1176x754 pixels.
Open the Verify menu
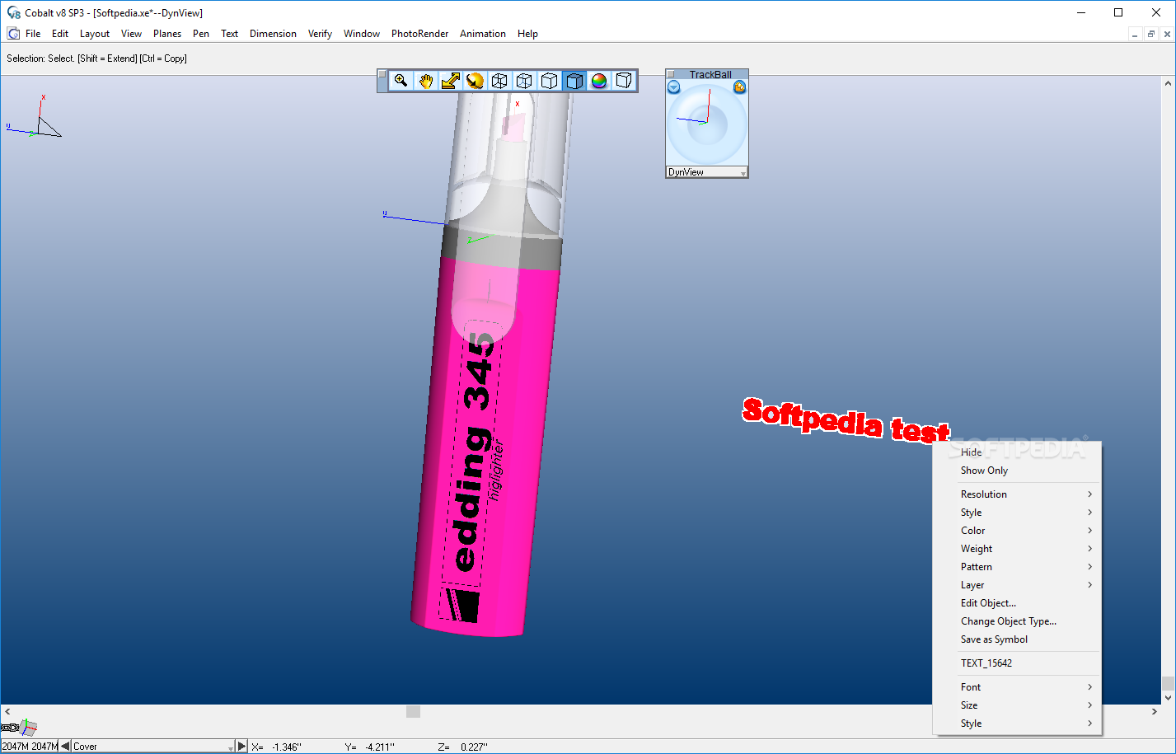pos(320,34)
